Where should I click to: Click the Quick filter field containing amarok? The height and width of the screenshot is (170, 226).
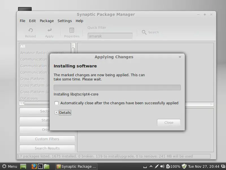coord(110,36)
